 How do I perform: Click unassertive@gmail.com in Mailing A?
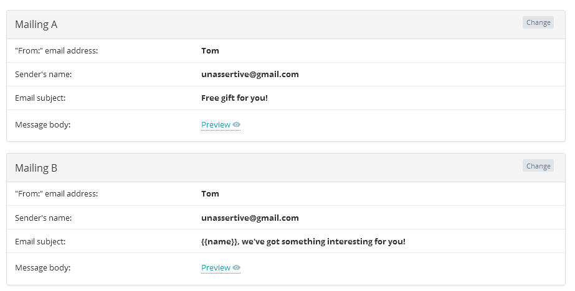coord(250,75)
